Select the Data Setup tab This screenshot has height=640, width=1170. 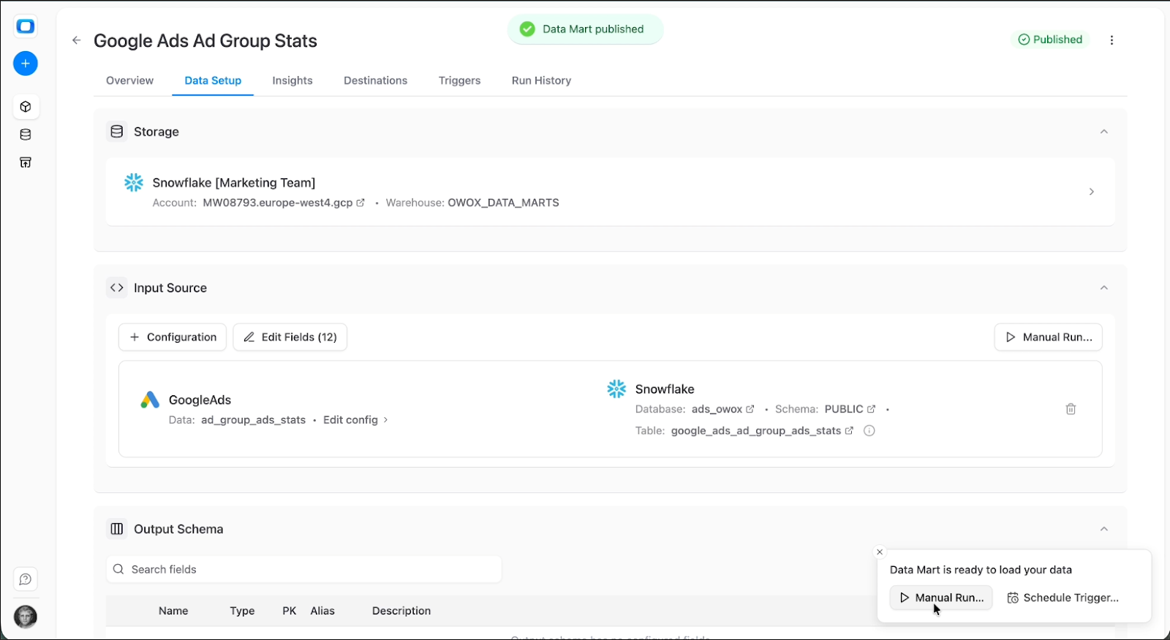click(x=213, y=80)
